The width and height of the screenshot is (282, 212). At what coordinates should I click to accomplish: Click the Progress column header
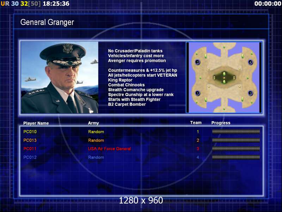pyautogui.click(x=221, y=123)
